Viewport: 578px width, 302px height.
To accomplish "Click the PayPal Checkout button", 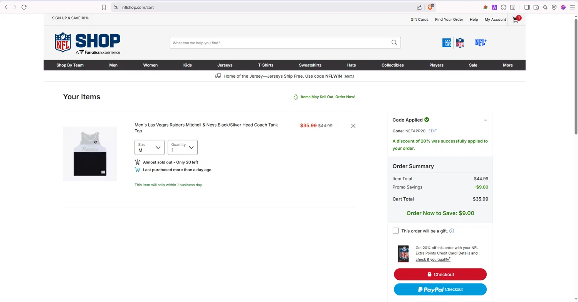I will 440,289.
